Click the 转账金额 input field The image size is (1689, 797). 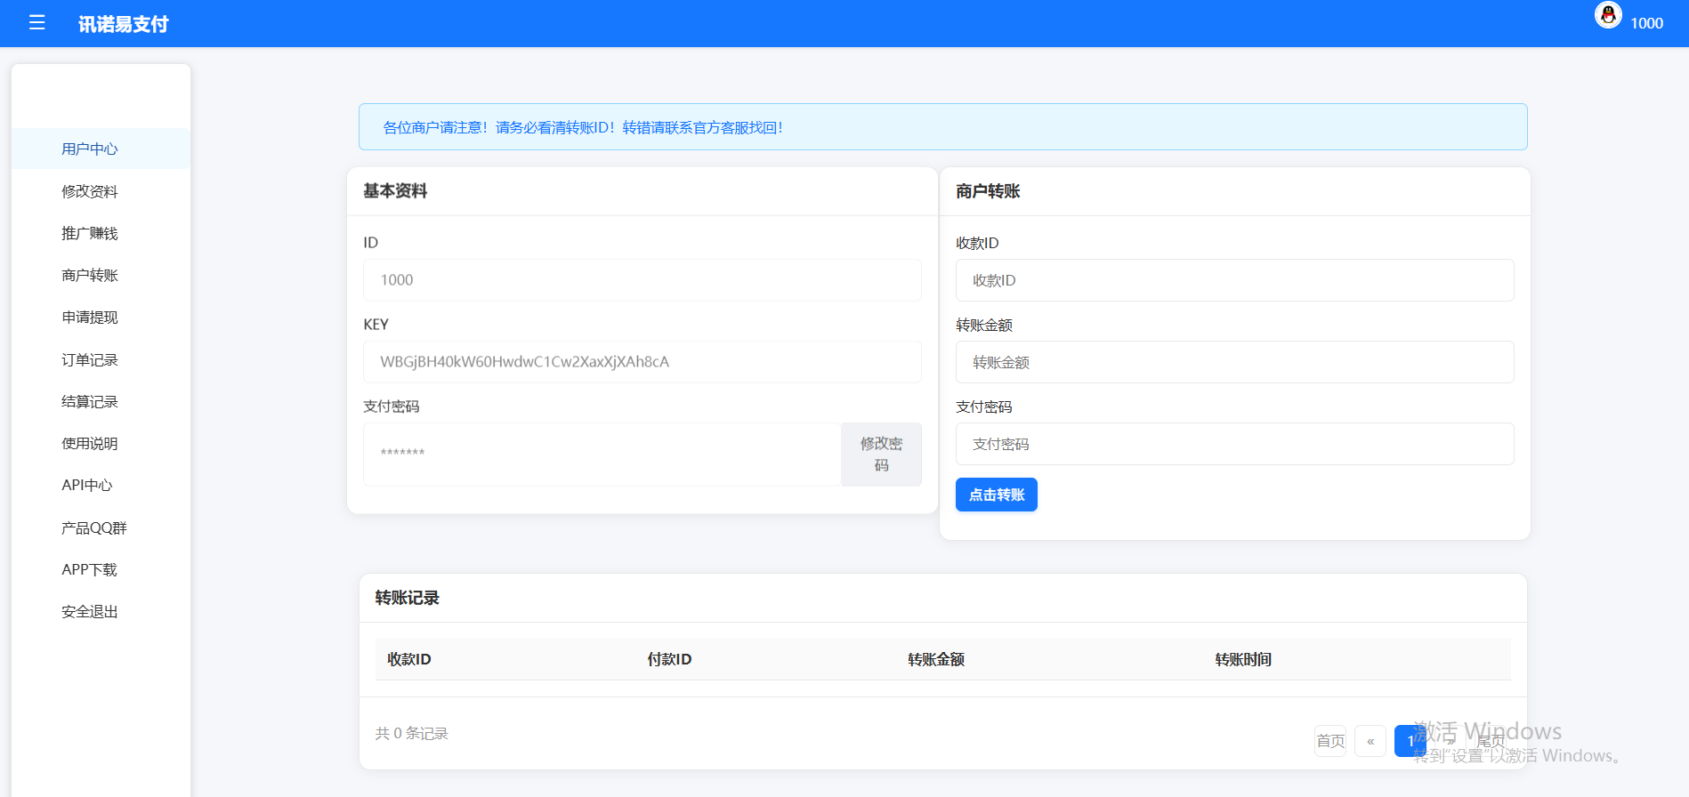tap(1234, 362)
